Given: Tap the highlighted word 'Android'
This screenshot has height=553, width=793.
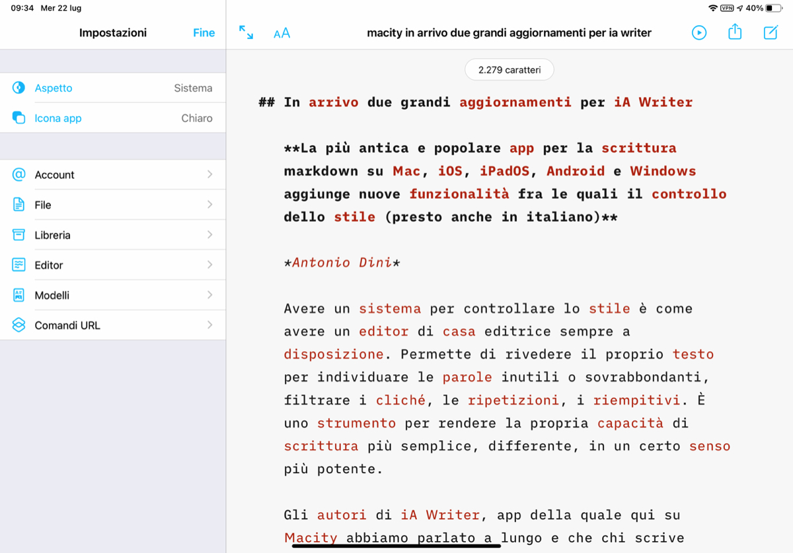Looking at the screenshot, I should pyautogui.click(x=576, y=171).
